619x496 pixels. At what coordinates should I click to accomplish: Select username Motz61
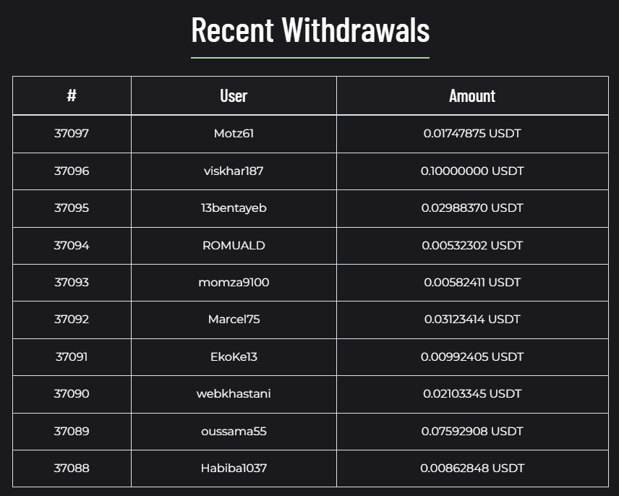(234, 134)
